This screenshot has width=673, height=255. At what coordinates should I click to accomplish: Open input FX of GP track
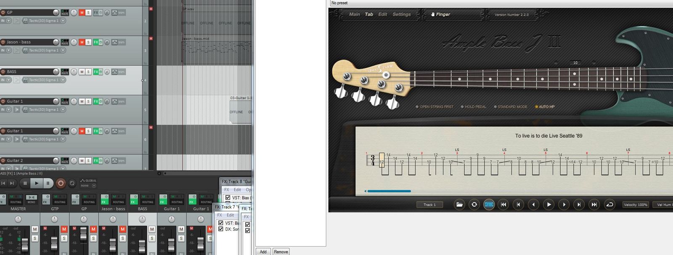pyautogui.click(x=26, y=21)
